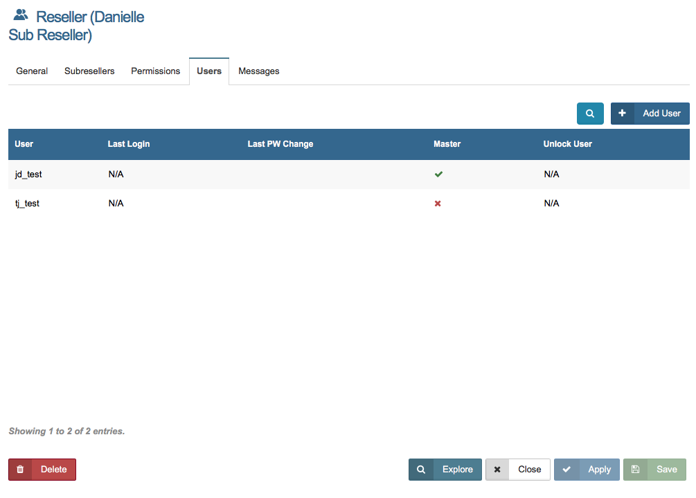Click the magnifier icon on Explore button
The width and height of the screenshot is (696, 498).
421,470
